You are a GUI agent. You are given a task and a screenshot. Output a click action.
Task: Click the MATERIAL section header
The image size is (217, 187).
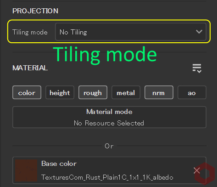[30, 68]
